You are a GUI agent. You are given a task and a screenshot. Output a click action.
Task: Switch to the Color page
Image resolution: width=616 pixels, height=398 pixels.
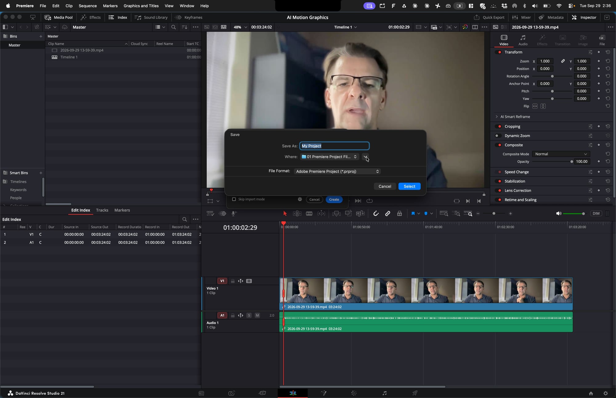click(x=354, y=393)
